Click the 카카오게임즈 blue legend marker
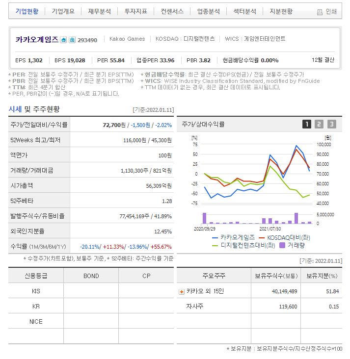Viewport: 350px width, 359px height. pos(215,238)
